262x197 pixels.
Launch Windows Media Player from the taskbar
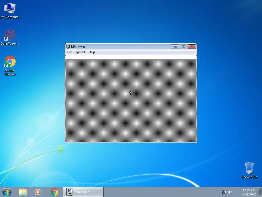[38, 192]
